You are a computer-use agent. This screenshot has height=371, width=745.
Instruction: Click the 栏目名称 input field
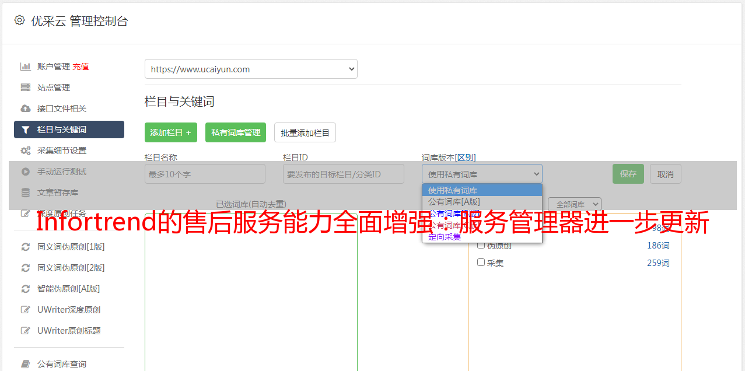pyautogui.click(x=205, y=174)
